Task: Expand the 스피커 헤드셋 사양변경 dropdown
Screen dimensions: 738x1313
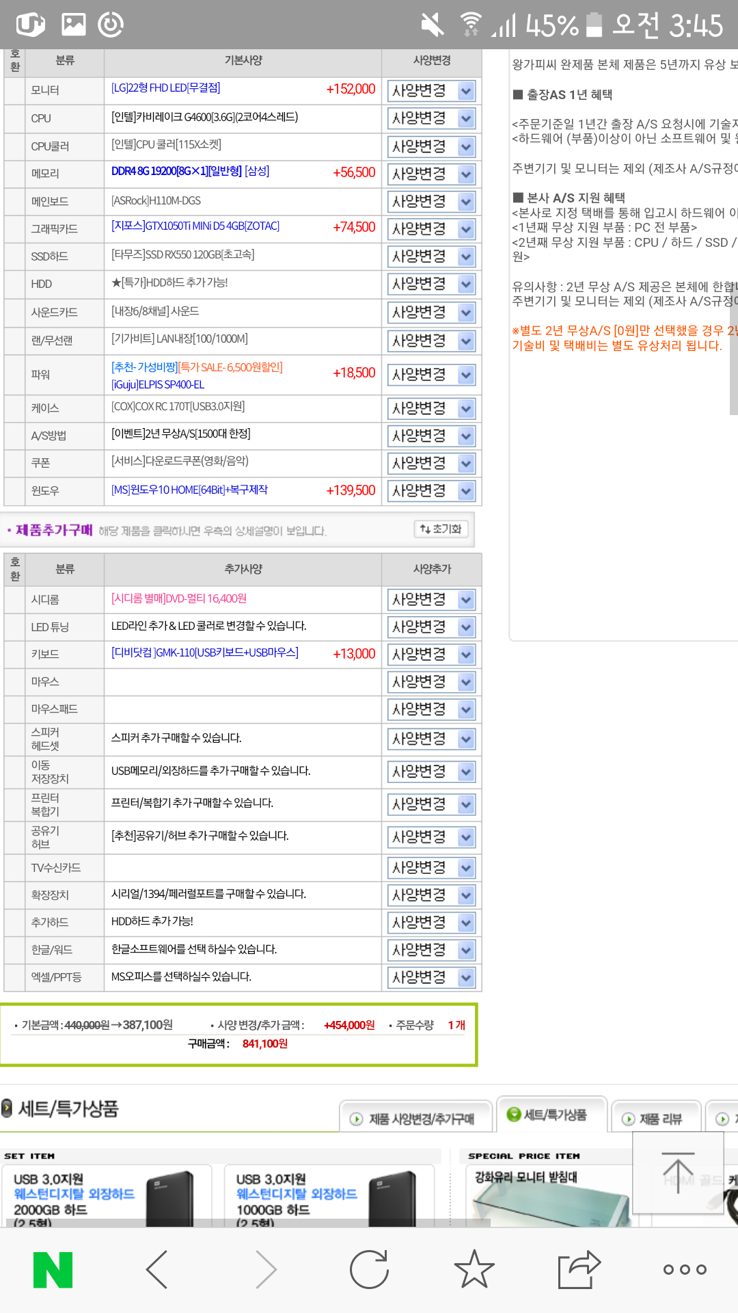Action: [x=431, y=739]
